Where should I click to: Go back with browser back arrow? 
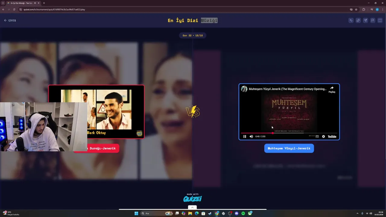tap(3, 9)
